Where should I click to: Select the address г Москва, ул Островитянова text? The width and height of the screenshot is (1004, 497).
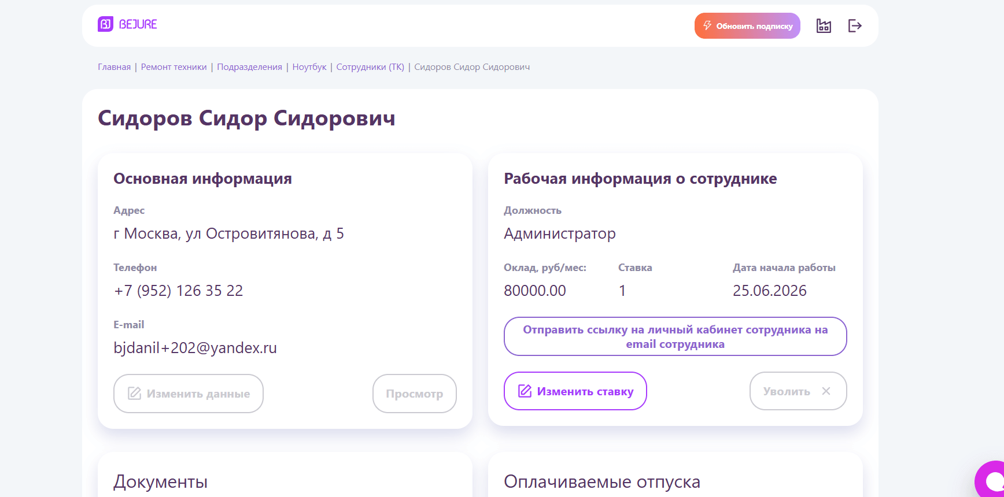pyautogui.click(x=228, y=233)
